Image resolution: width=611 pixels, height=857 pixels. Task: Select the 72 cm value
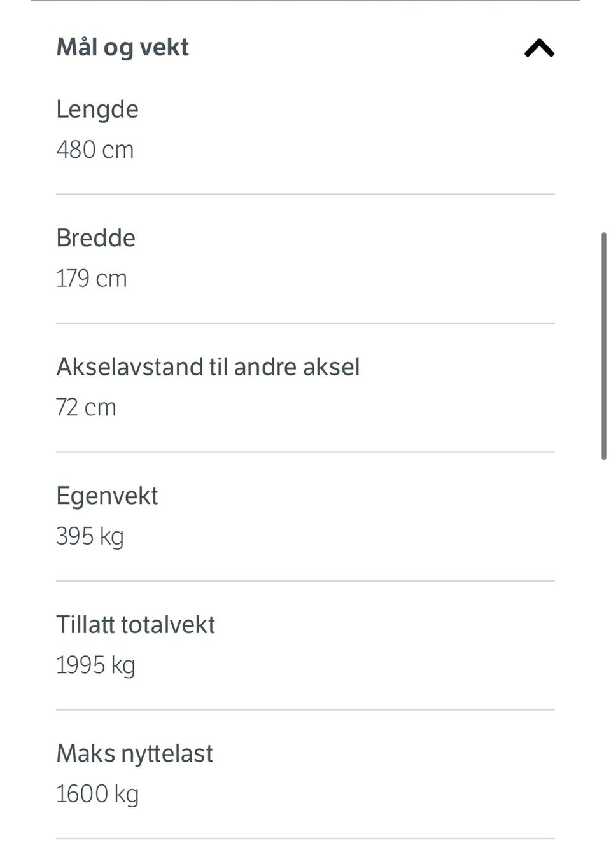click(86, 408)
